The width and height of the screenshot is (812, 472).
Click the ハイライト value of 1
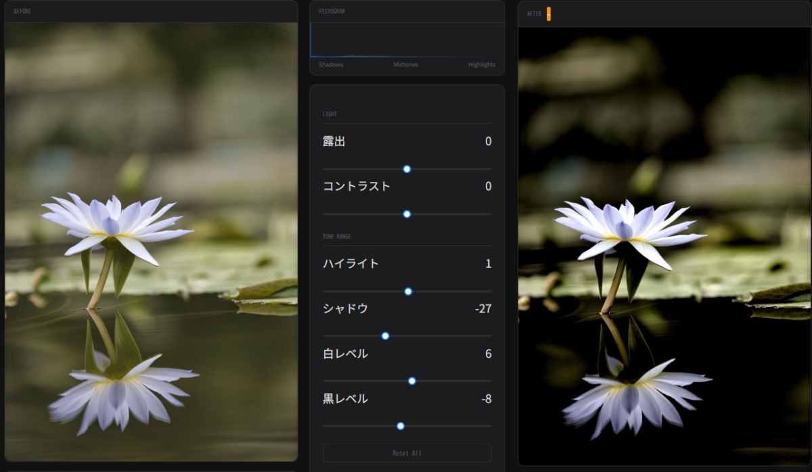pyautogui.click(x=488, y=264)
